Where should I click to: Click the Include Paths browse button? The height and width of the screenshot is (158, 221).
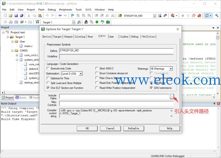[x=172, y=97]
